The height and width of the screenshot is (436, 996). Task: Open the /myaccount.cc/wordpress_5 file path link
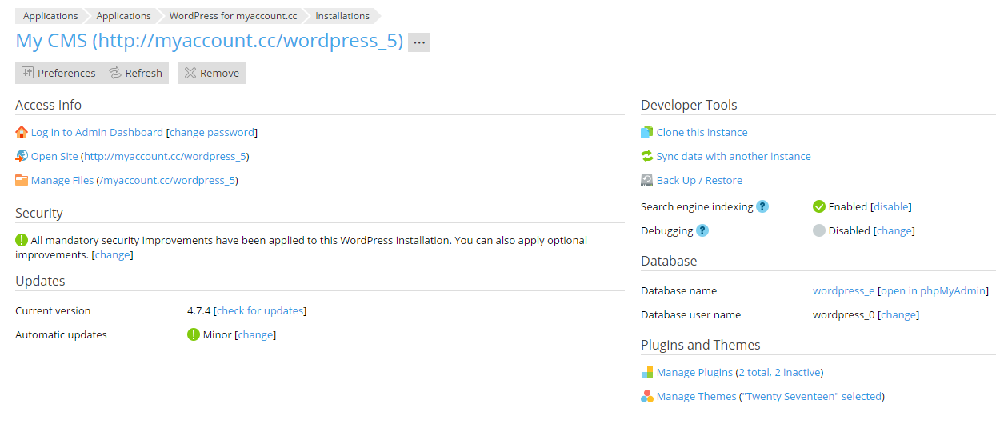point(167,180)
